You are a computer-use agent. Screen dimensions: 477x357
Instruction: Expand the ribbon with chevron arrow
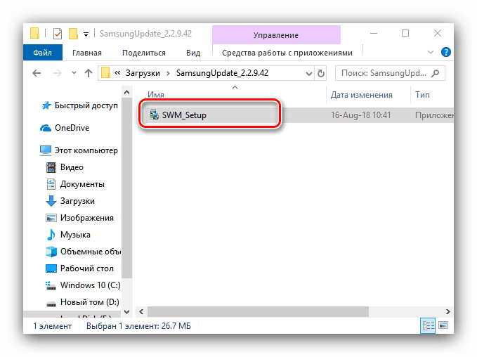430,52
